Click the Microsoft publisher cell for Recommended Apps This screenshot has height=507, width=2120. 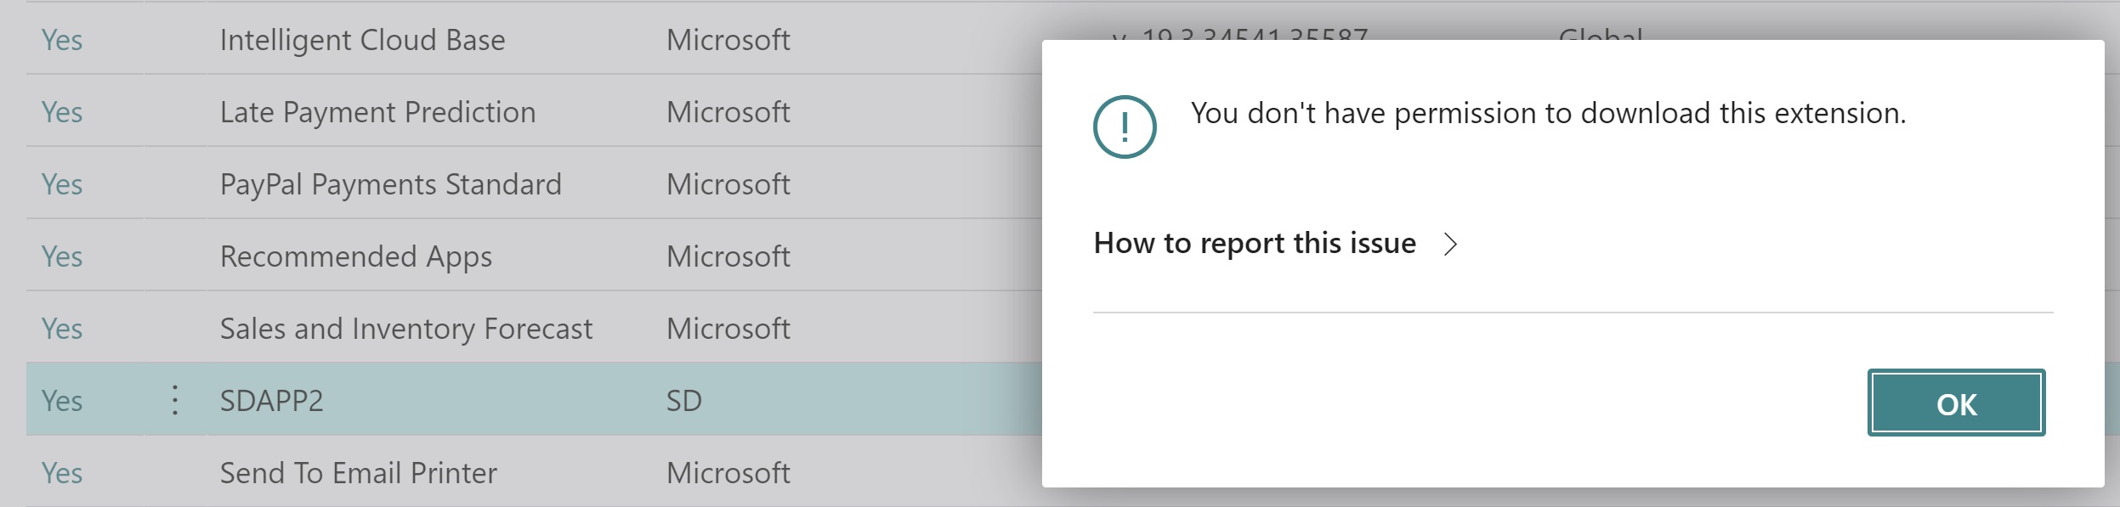[x=728, y=256]
